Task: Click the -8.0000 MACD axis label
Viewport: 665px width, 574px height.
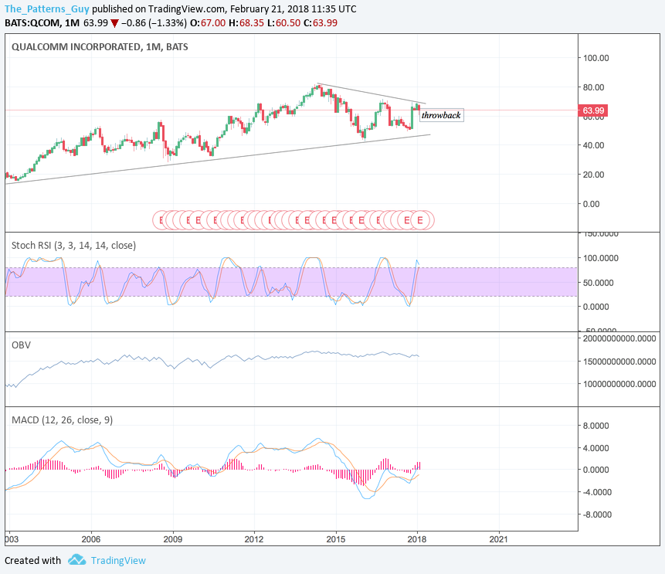Action: click(595, 515)
